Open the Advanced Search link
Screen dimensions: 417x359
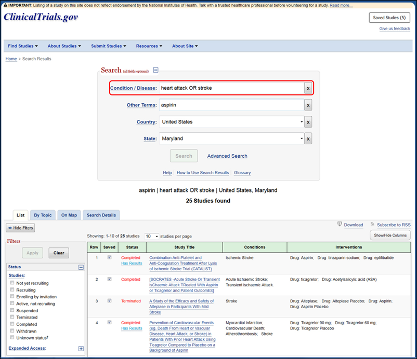point(227,156)
